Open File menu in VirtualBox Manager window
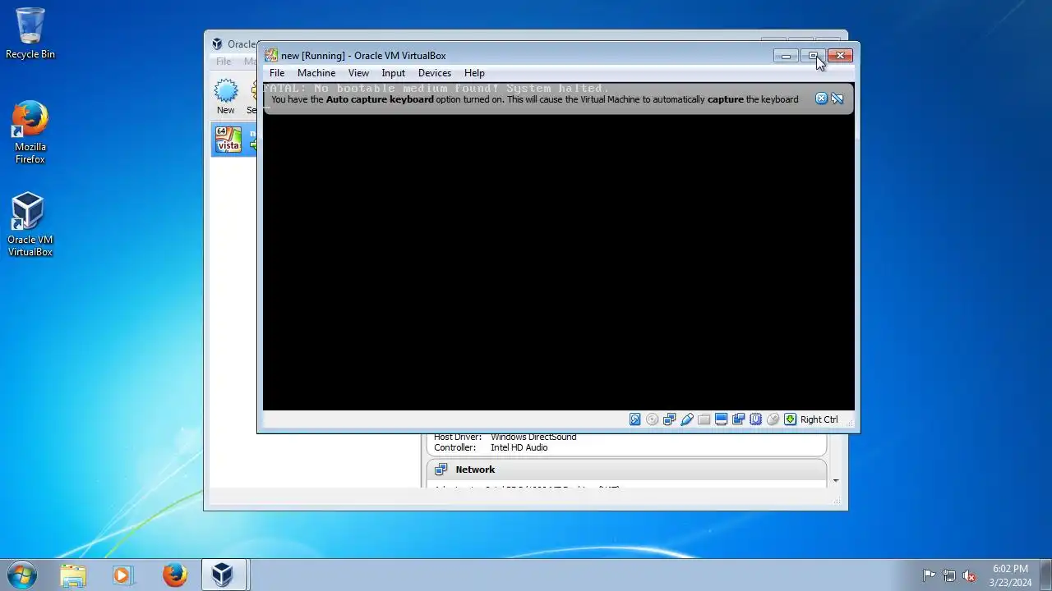This screenshot has height=591, width=1052. [x=224, y=62]
